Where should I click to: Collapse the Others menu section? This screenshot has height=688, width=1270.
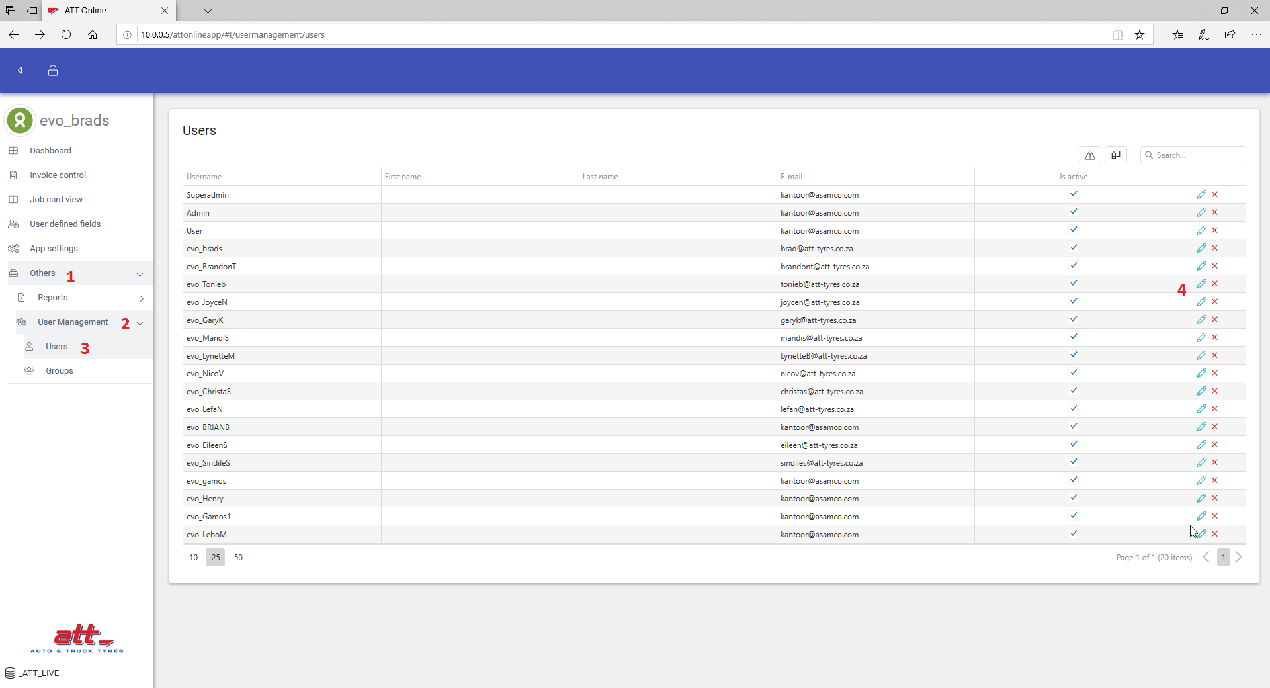pos(140,274)
